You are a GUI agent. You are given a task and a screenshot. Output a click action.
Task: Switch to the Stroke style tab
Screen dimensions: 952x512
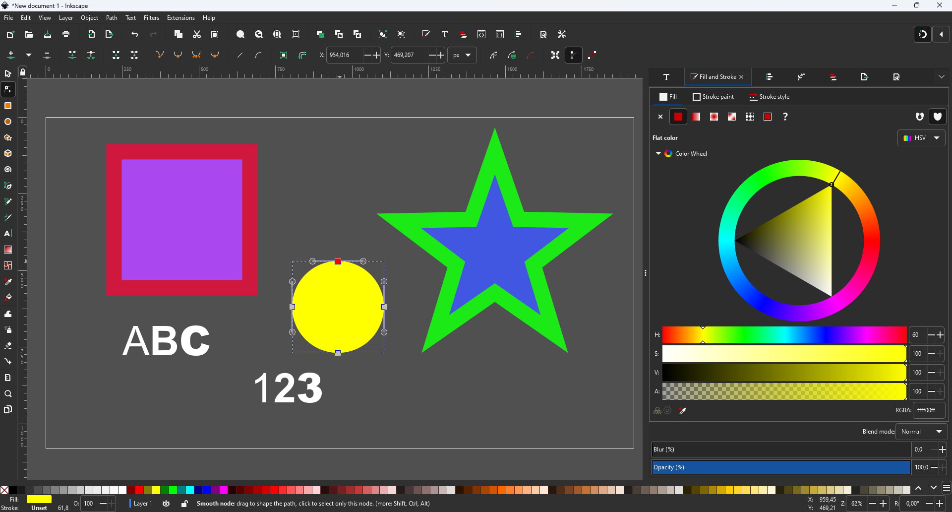pos(770,97)
